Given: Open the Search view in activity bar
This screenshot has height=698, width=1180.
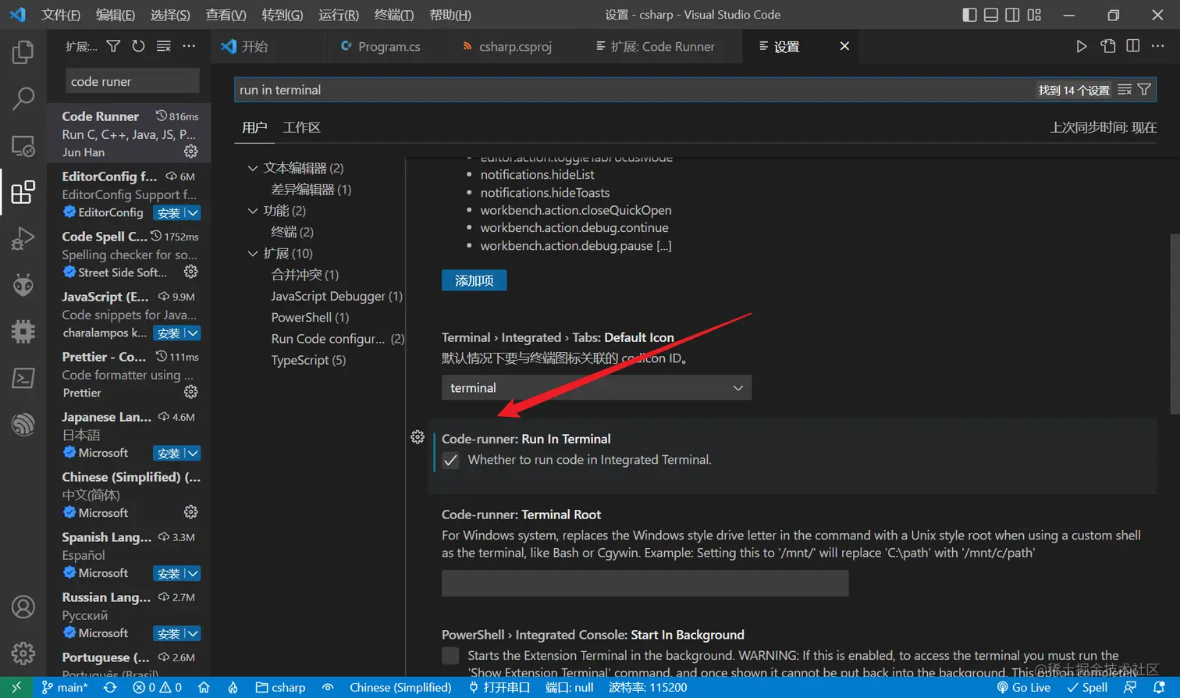Looking at the screenshot, I should tap(23, 98).
